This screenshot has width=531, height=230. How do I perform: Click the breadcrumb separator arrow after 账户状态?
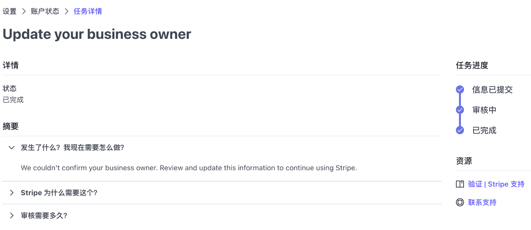(x=66, y=11)
